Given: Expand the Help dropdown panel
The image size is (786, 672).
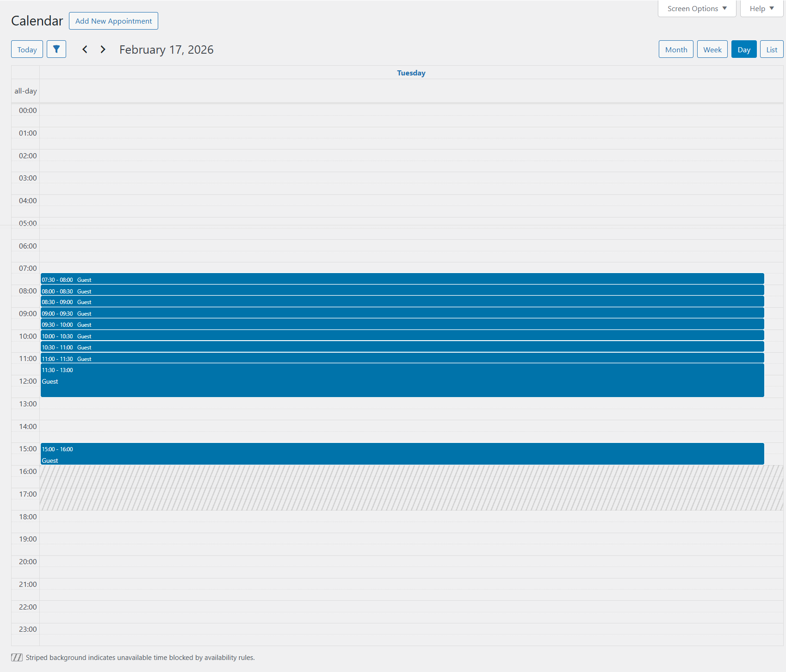Looking at the screenshot, I should pos(761,9).
